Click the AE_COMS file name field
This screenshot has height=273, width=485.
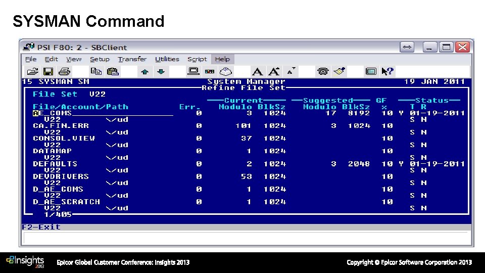103,113
